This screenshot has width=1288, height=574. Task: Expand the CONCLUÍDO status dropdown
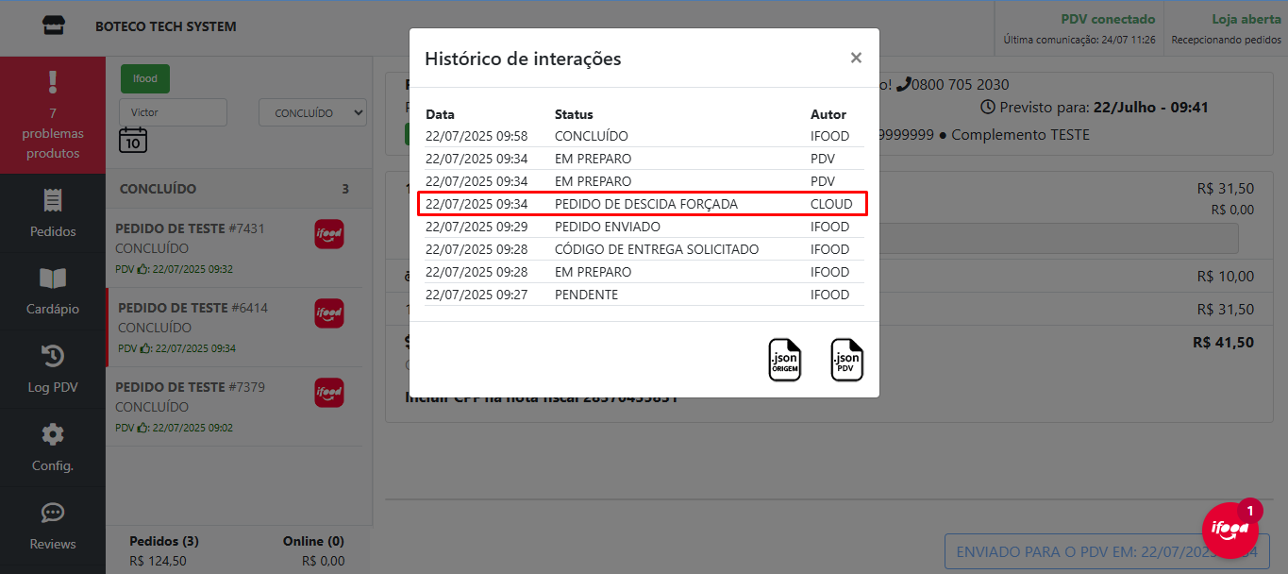tap(312, 112)
